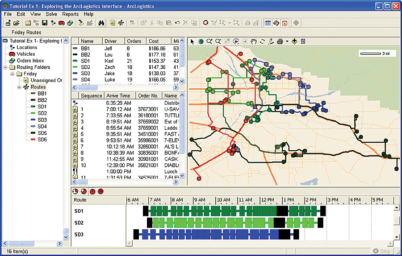Open the File menu
The image size is (402, 256).
click(x=8, y=14)
